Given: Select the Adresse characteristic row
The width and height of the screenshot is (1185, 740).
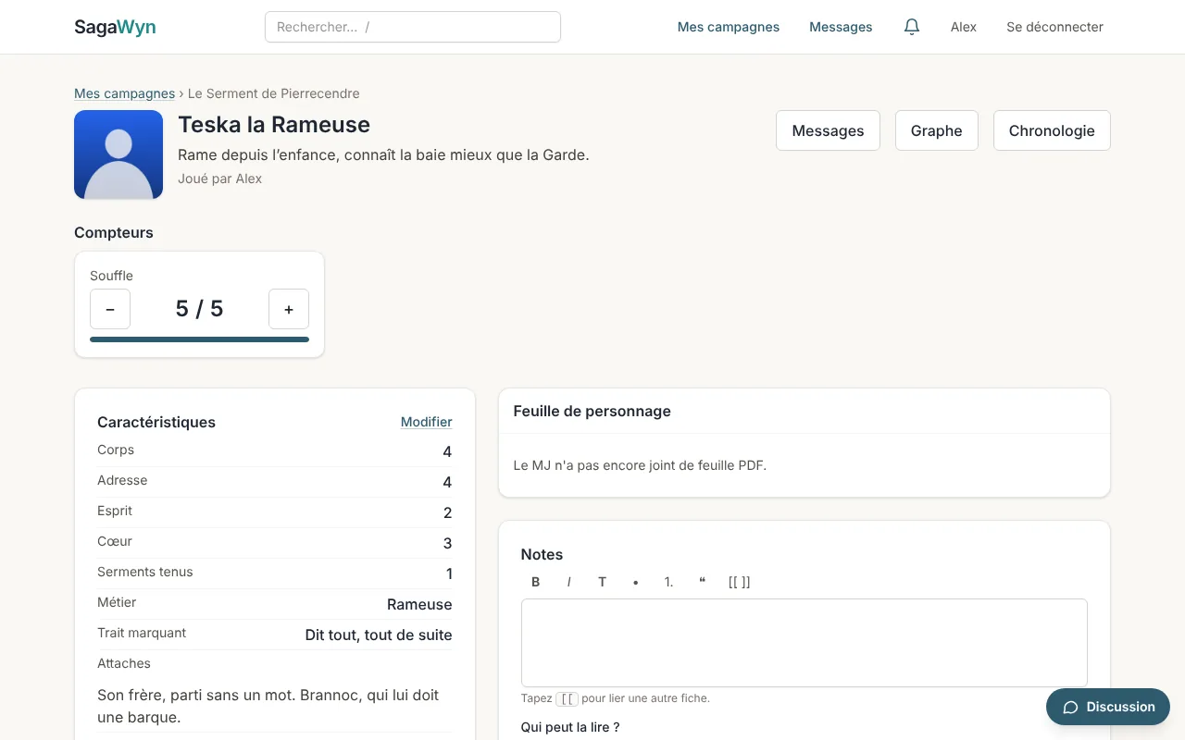Looking at the screenshot, I should [x=275, y=482].
